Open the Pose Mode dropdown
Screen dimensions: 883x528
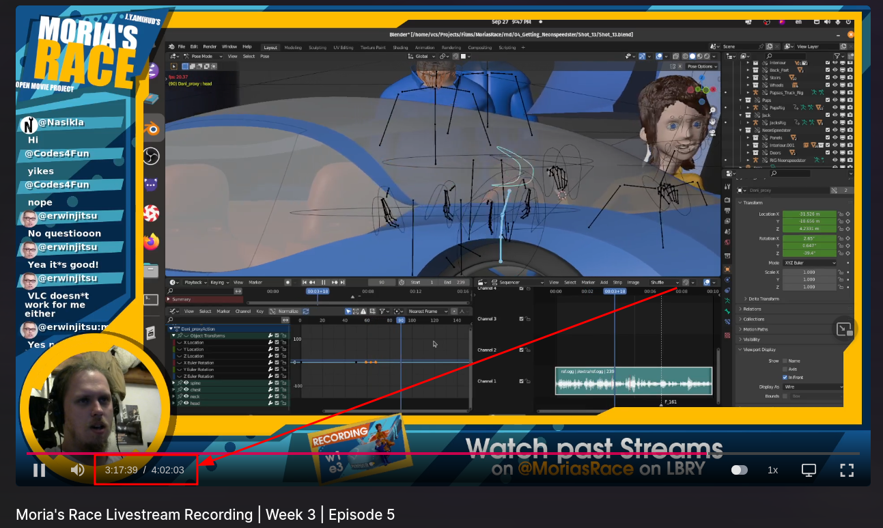(x=201, y=57)
